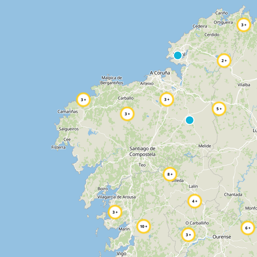Open the 8+ cluster near Silleda
257x257 pixels.
(x=170, y=174)
